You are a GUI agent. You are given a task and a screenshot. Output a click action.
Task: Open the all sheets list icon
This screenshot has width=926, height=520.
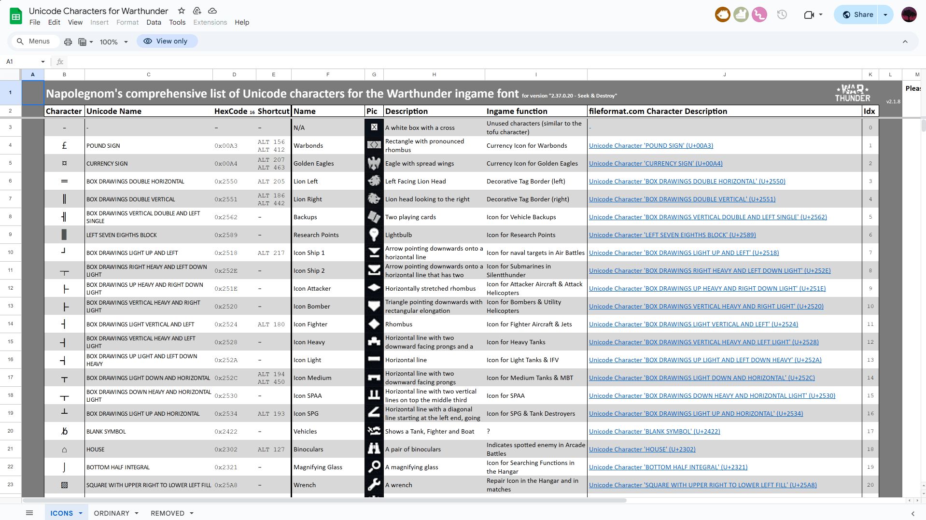click(x=29, y=513)
